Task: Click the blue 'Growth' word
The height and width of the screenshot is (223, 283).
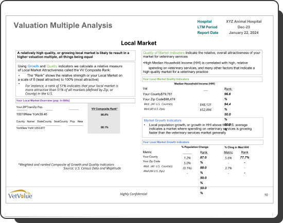Action: coord(33,66)
